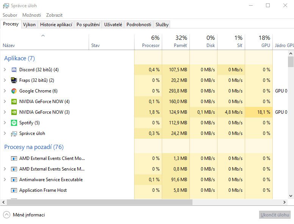
Task: Click the Fraps app icon
Action: 14,80
